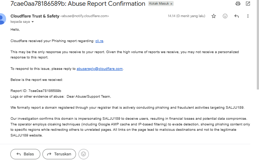Open email in new window icon

pos(248,4)
